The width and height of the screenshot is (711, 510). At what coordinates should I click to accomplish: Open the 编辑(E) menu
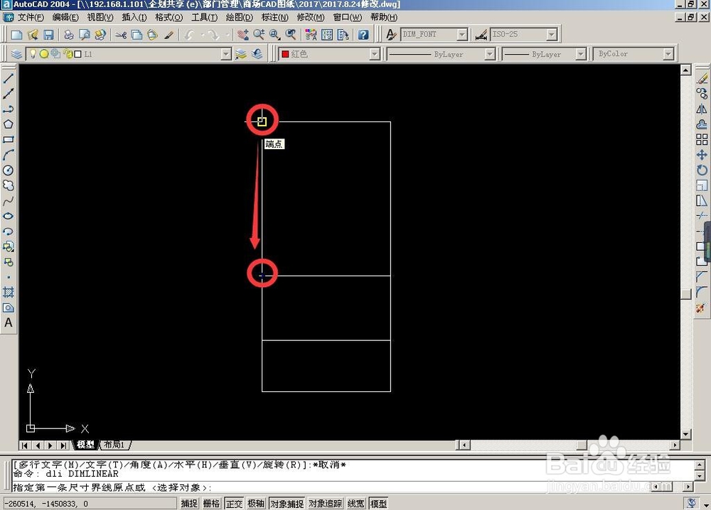pyautogui.click(x=65, y=17)
